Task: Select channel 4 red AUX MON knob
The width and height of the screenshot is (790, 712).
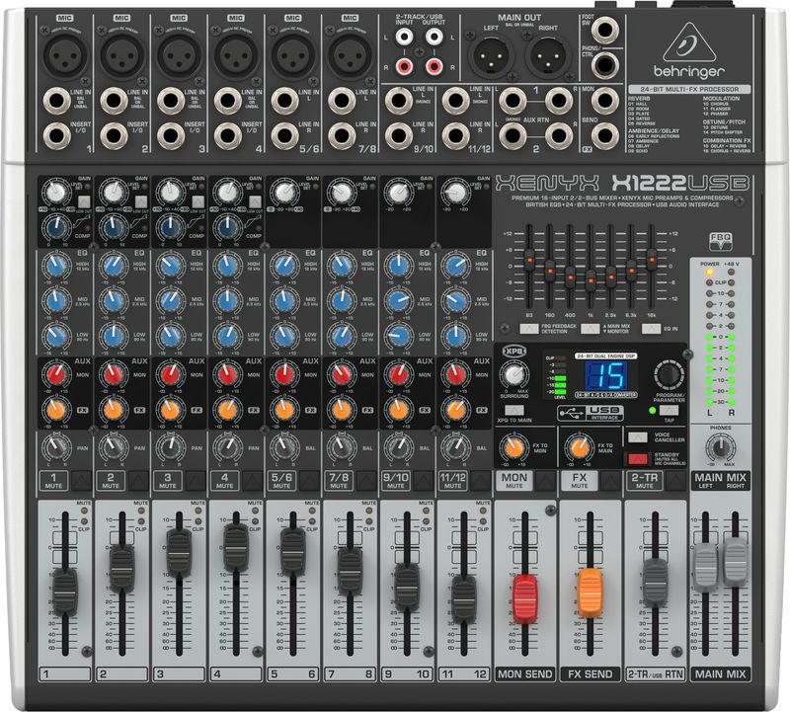Action: pos(228,374)
